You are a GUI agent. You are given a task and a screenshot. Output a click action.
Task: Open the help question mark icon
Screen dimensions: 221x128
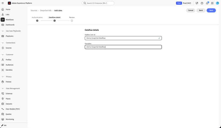tap(202, 3)
